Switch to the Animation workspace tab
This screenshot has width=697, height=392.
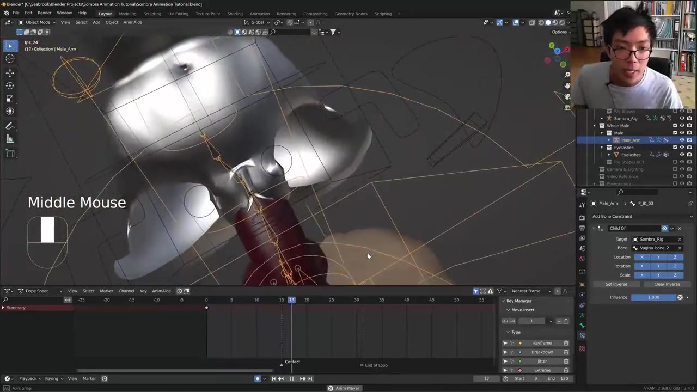pos(259,14)
